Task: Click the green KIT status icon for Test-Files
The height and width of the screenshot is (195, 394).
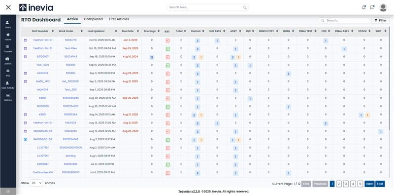Action: (167, 49)
